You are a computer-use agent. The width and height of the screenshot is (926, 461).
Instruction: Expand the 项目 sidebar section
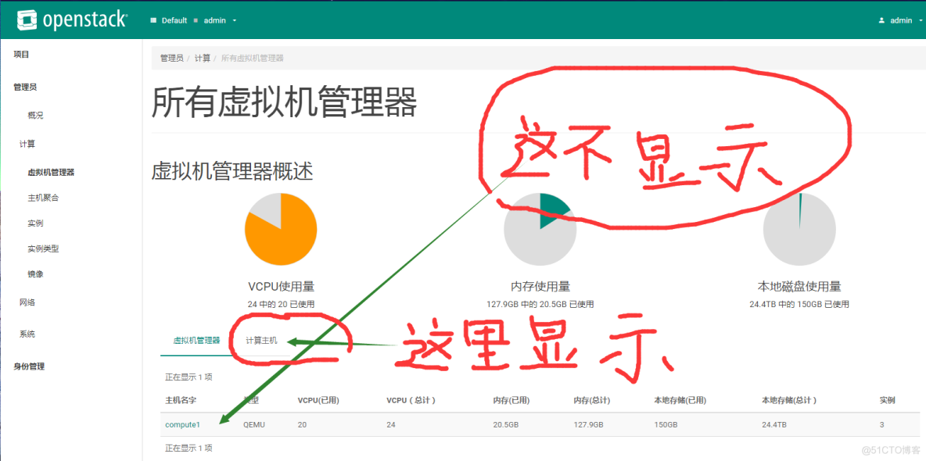(x=21, y=55)
